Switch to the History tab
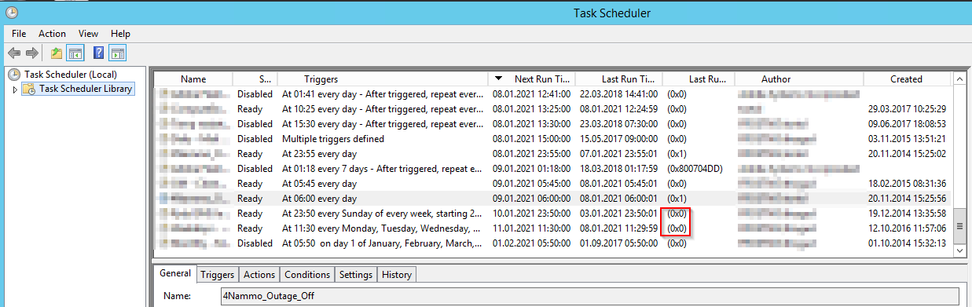The height and width of the screenshot is (307, 972). tap(396, 274)
